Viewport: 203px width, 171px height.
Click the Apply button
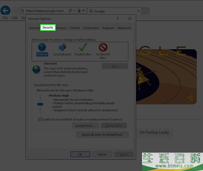124,154
